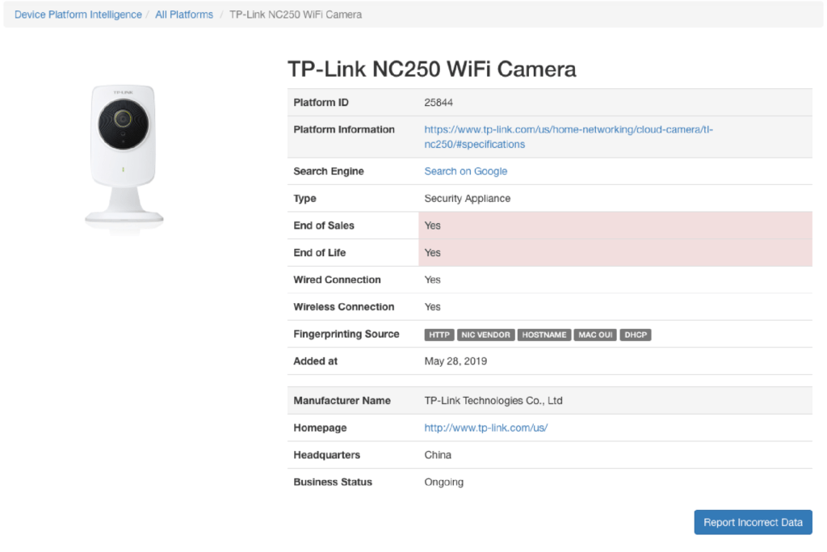Select the MAC OUI badge

pyautogui.click(x=595, y=335)
